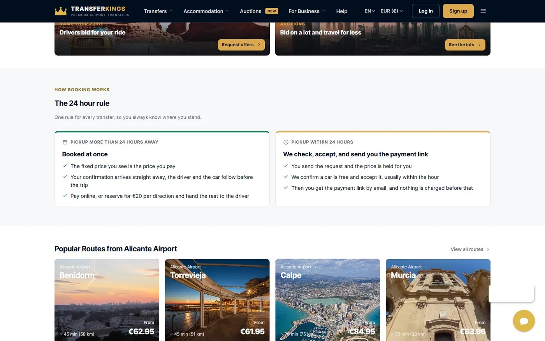Click the Sign up button

[458, 11]
